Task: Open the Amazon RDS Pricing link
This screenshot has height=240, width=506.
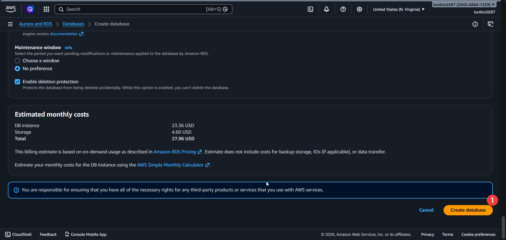Action: point(175,152)
